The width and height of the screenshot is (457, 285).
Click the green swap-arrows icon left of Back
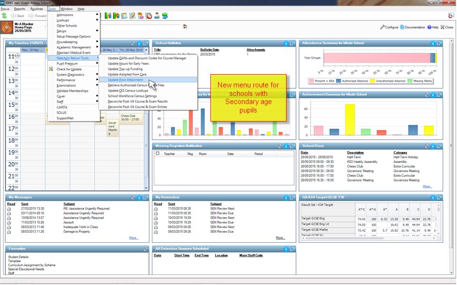[4, 16]
